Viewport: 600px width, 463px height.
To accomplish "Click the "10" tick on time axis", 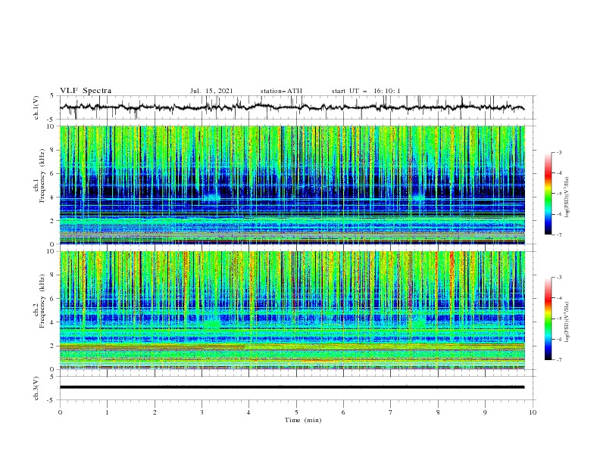I will coord(533,412).
